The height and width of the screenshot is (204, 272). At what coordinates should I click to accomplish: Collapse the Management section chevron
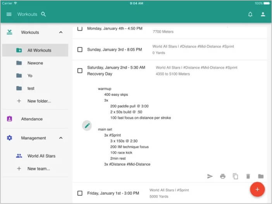pos(61,138)
